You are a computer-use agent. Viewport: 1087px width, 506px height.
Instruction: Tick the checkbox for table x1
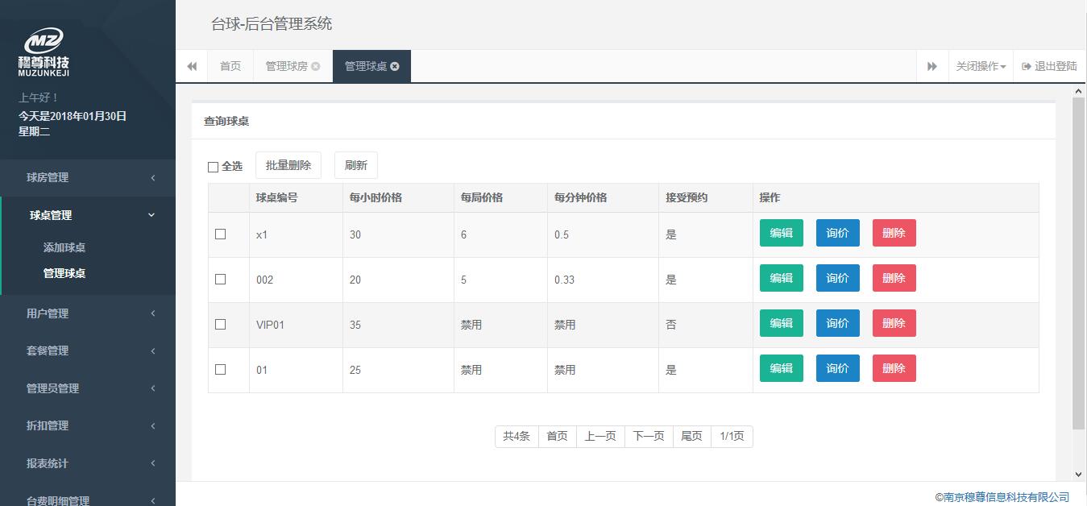221,234
